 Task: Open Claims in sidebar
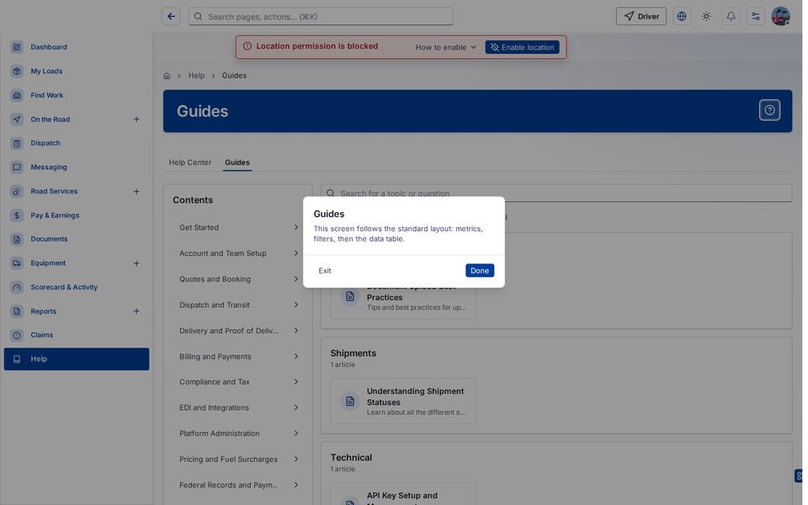[x=77, y=335]
